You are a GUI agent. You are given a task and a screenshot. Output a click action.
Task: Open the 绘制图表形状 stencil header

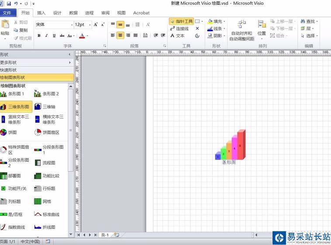(x=37, y=77)
